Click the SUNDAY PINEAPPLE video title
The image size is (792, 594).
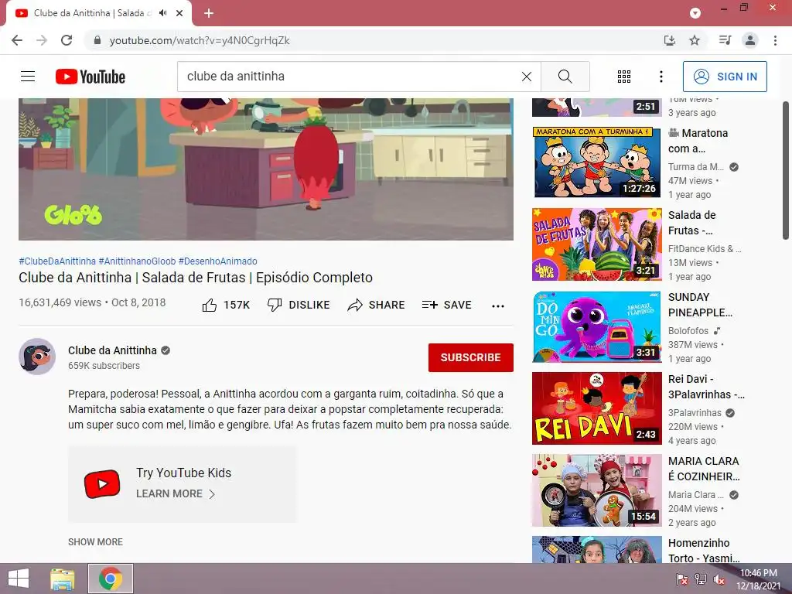pyautogui.click(x=700, y=305)
